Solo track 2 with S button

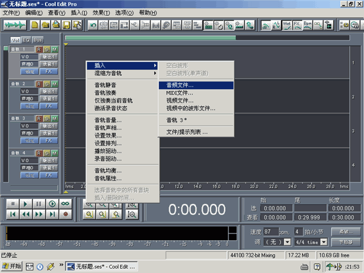tap(47, 83)
